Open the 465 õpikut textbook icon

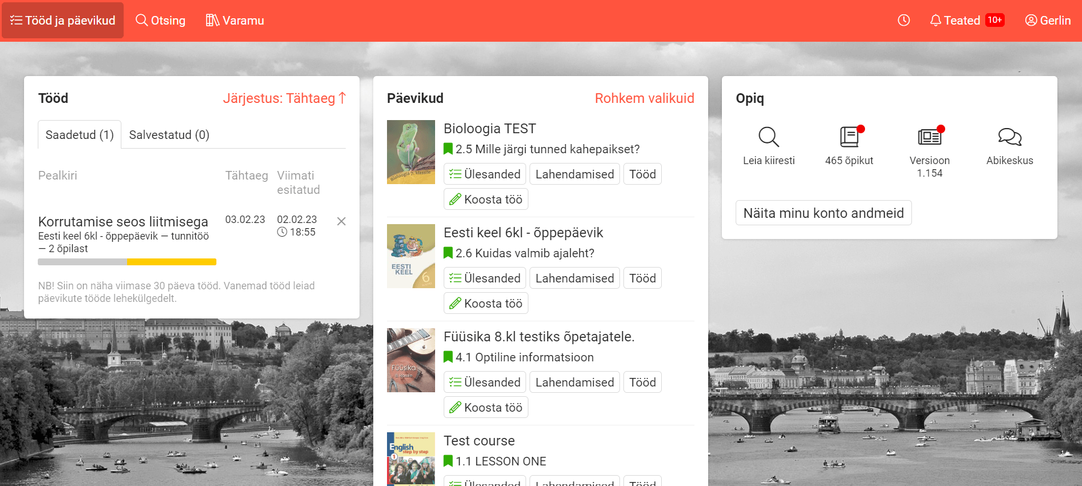pyautogui.click(x=850, y=137)
